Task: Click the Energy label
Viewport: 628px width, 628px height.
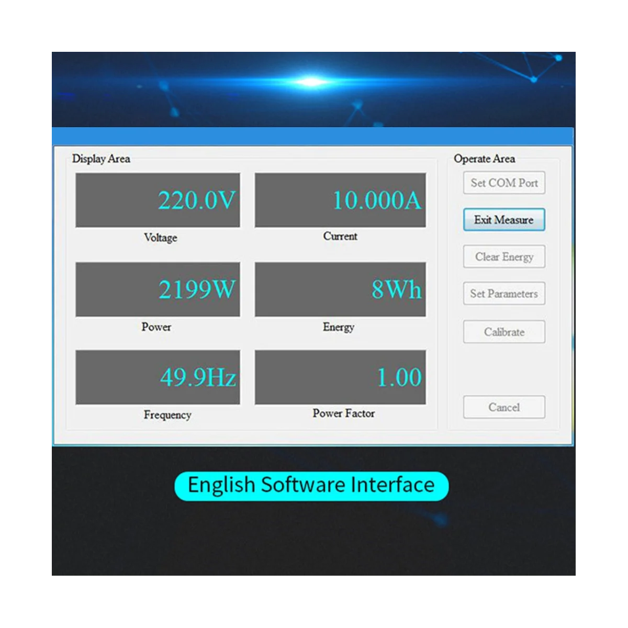Action: (x=339, y=327)
